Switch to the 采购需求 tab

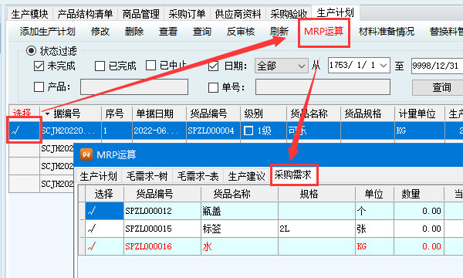pyautogui.click(x=293, y=175)
